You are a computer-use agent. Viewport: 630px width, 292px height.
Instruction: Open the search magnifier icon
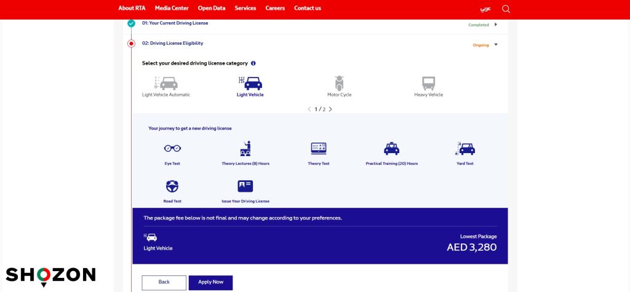coord(506,9)
